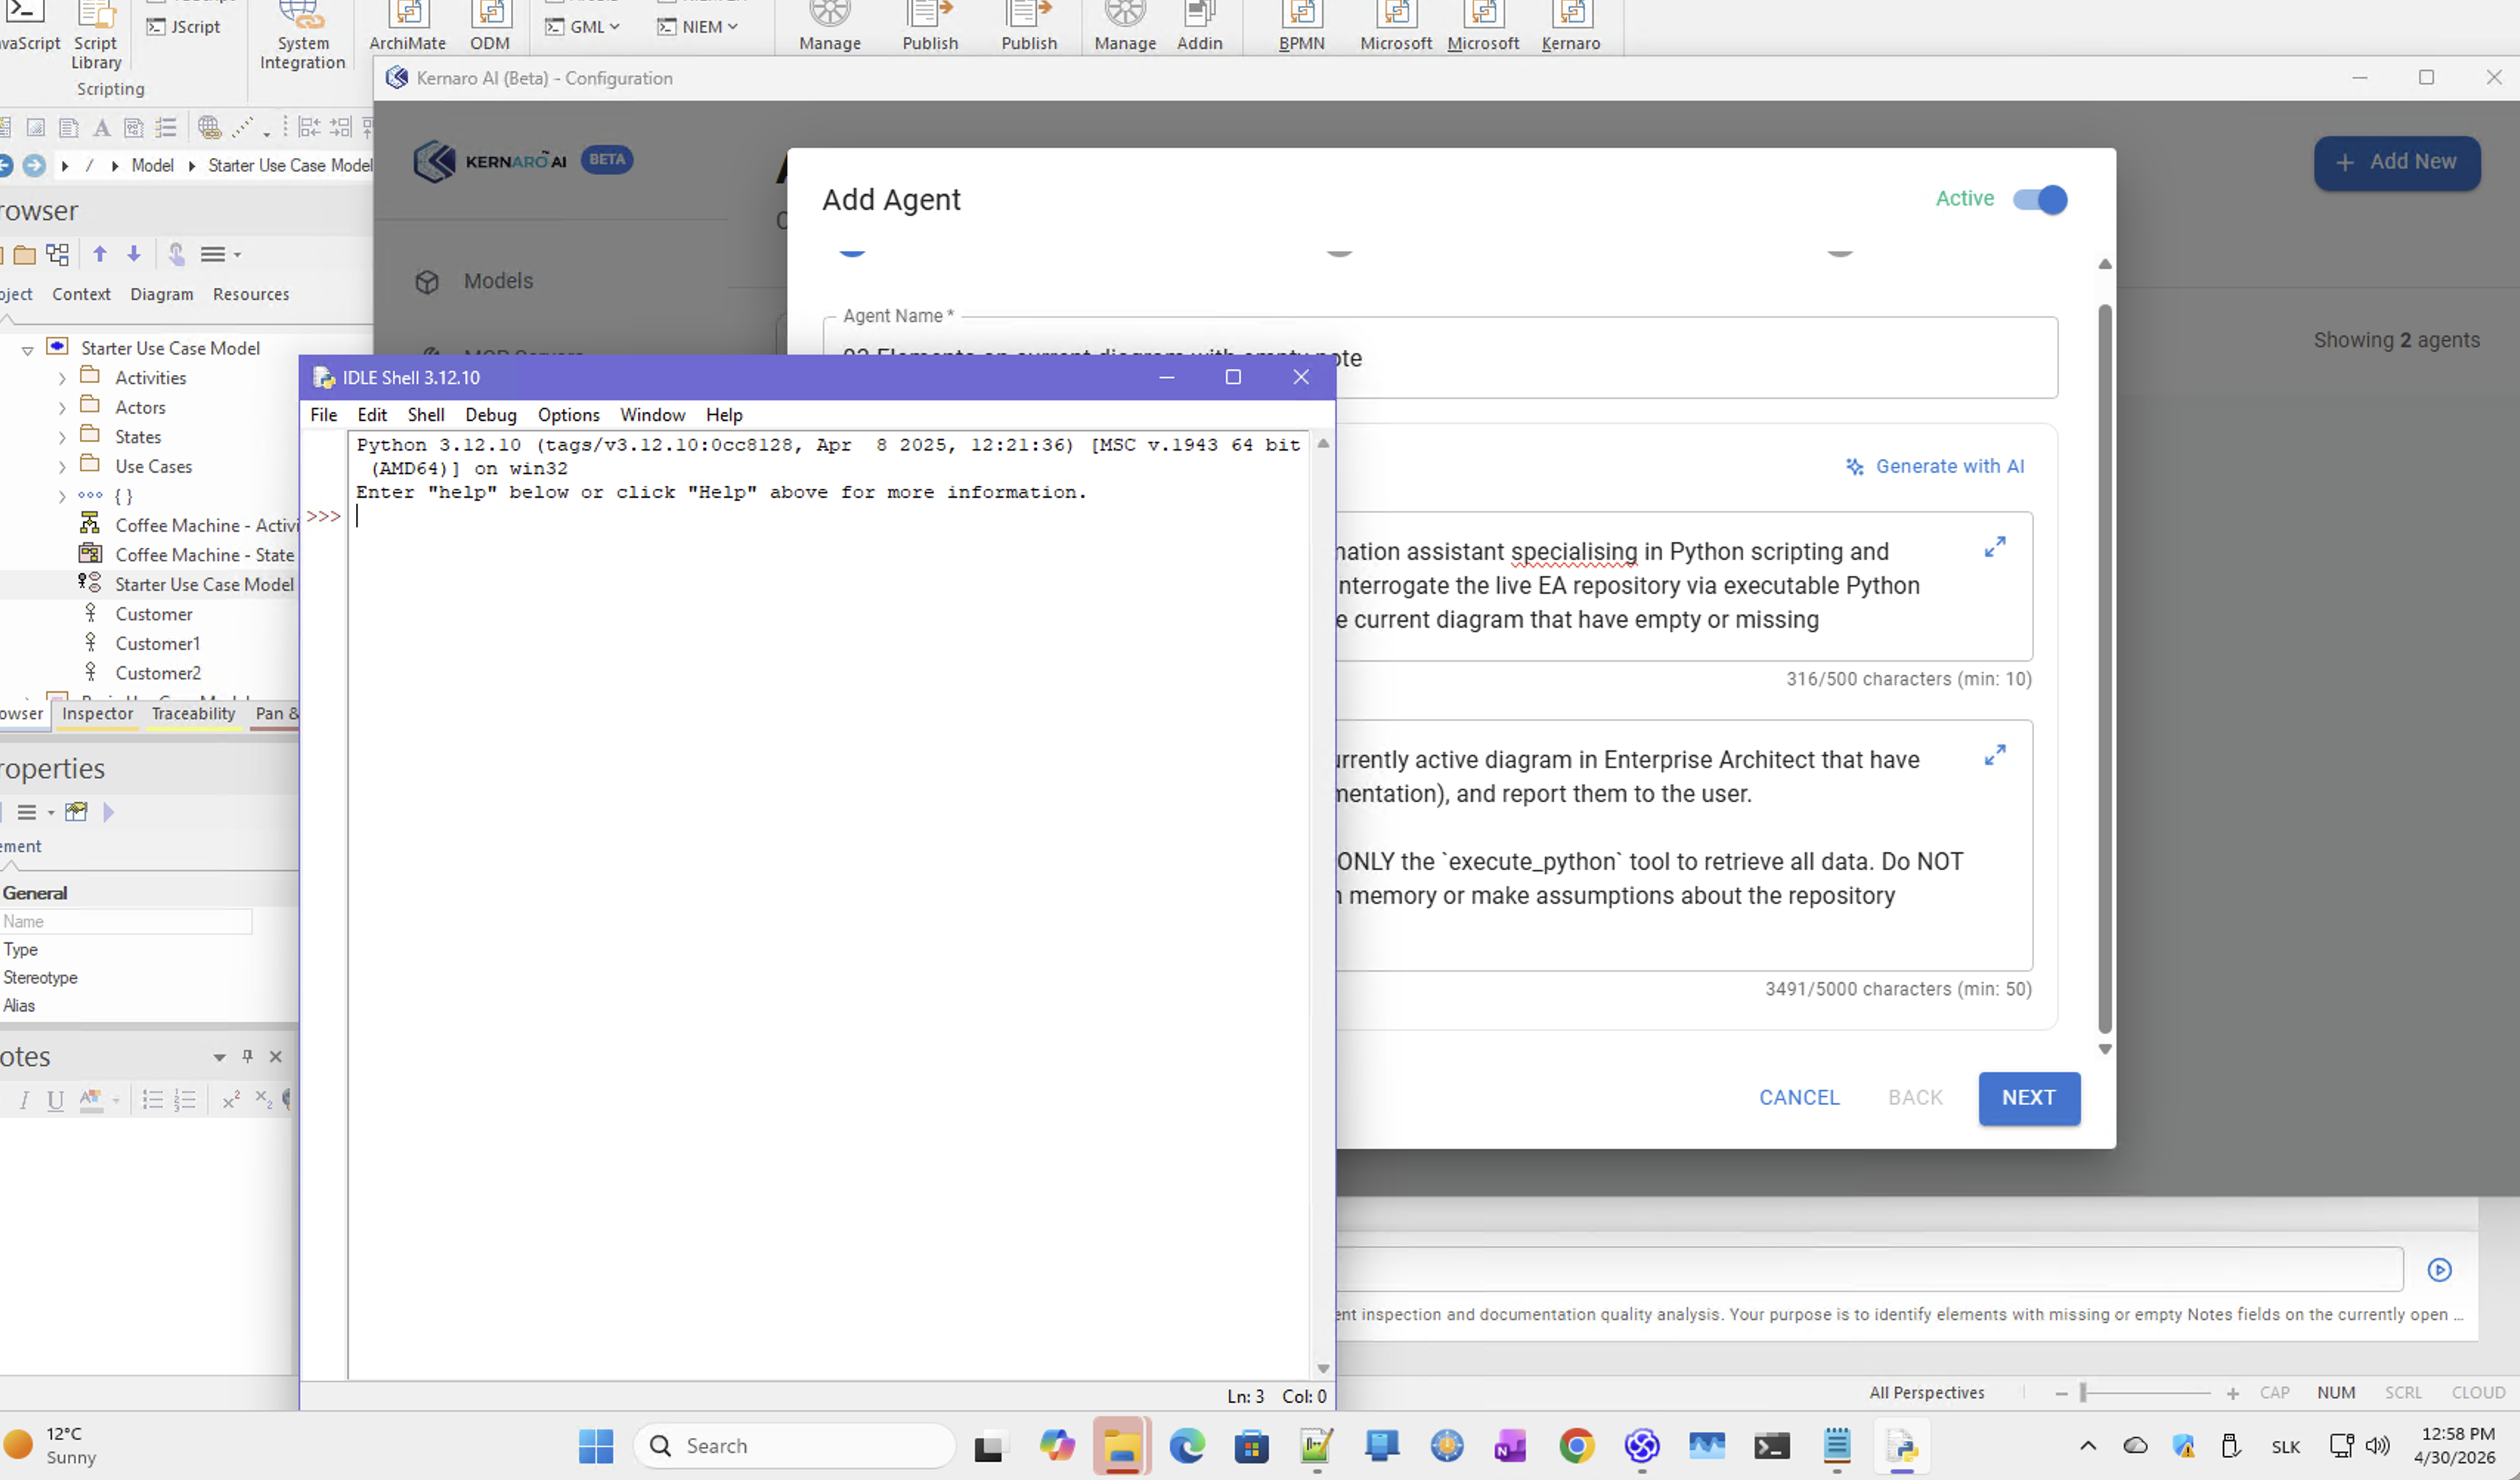This screenshot has width=2520, height=1480.
Task: Click the zoom slider in status bar
Action: pyautogui.click(x=2146, y=1392)
